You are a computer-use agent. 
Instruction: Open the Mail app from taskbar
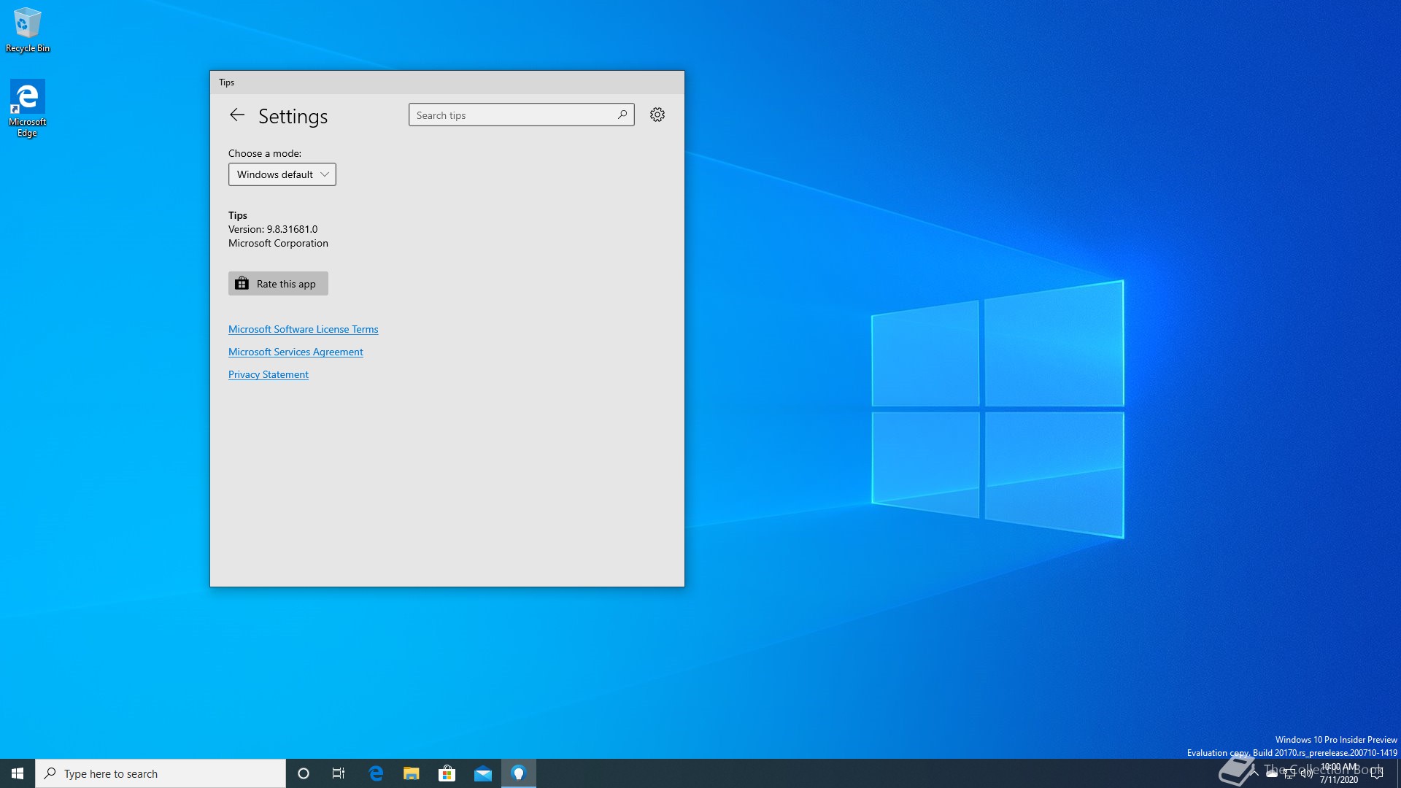tap(483, 773)
